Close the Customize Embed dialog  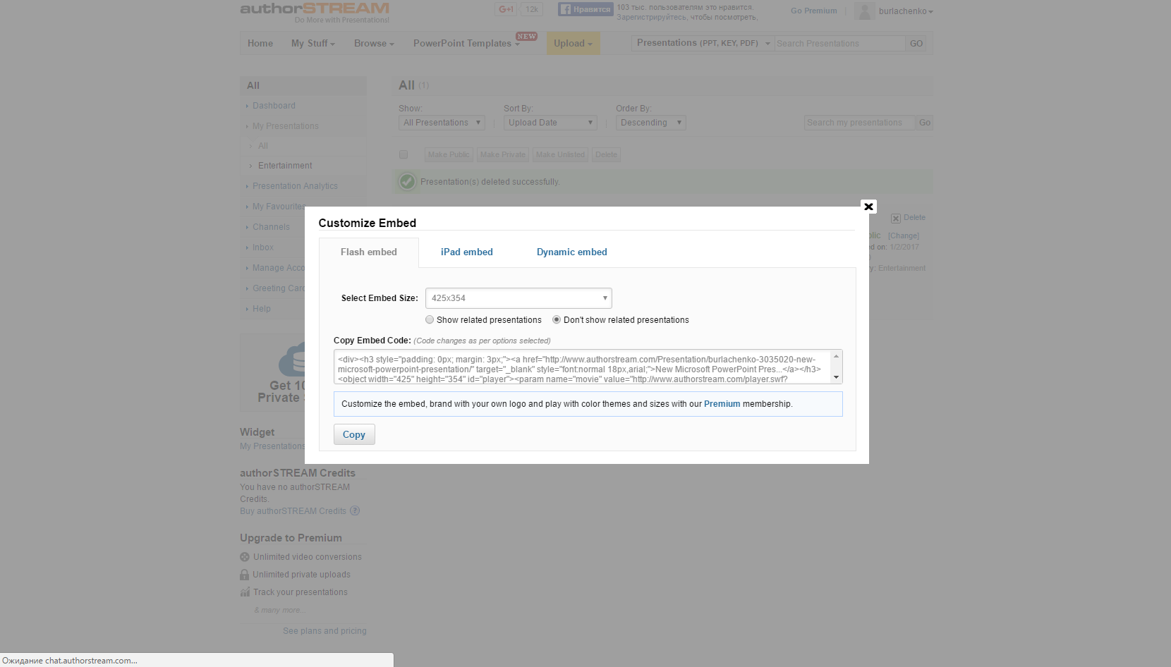click(868, 207)
